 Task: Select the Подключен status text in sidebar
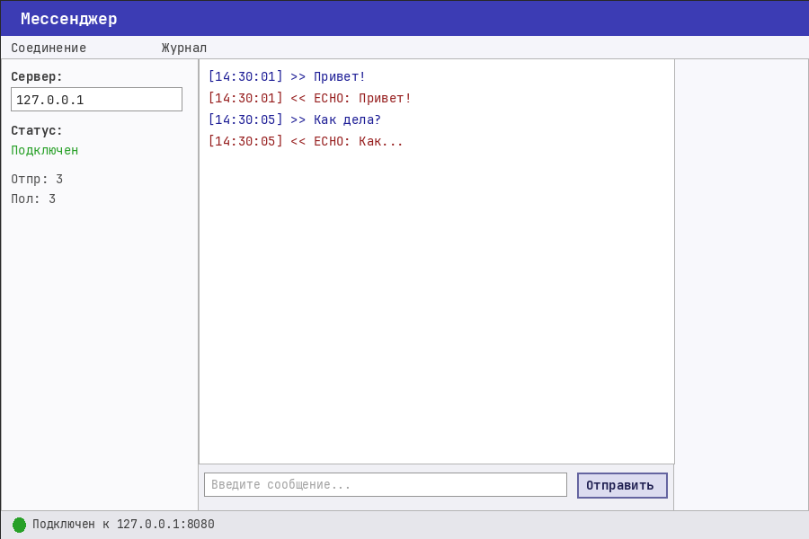click(x=45, y=150)
